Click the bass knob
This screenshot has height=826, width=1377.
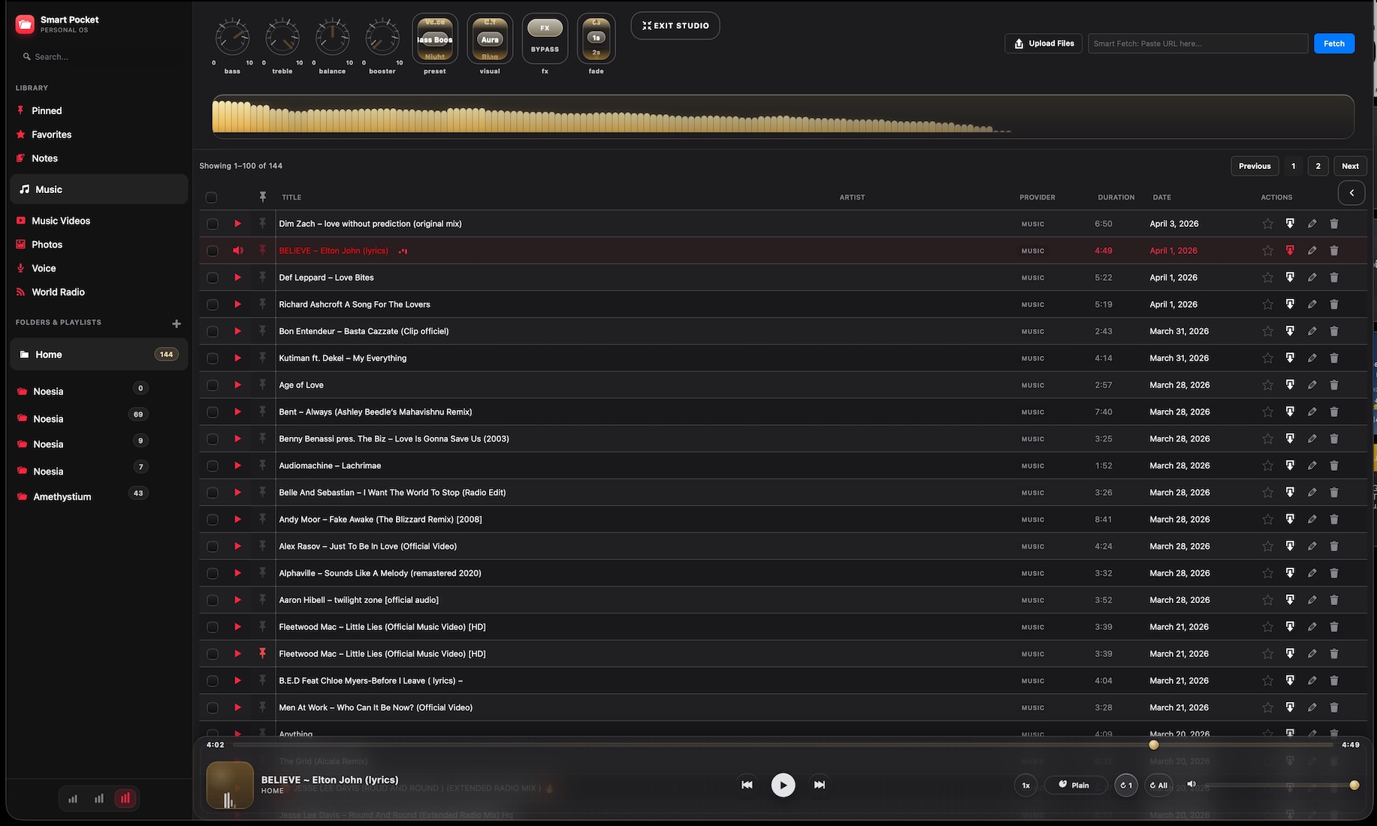click(232, 37)
